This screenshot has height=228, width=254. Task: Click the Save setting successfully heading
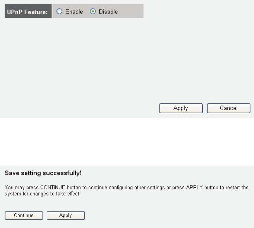click(x=43, y=173)
